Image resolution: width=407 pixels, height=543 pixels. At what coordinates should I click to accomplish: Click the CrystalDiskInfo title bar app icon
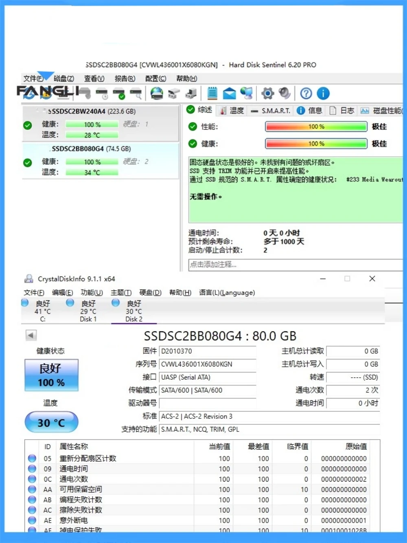tap(29, 279)
